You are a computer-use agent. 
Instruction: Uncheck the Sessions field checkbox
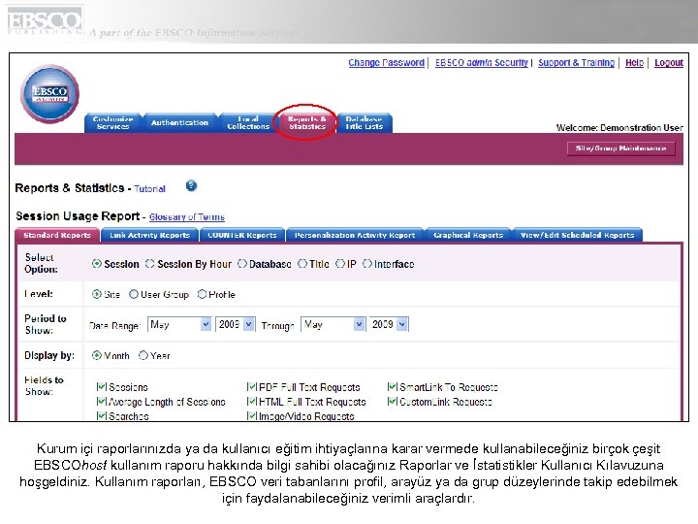pos(102,386)
